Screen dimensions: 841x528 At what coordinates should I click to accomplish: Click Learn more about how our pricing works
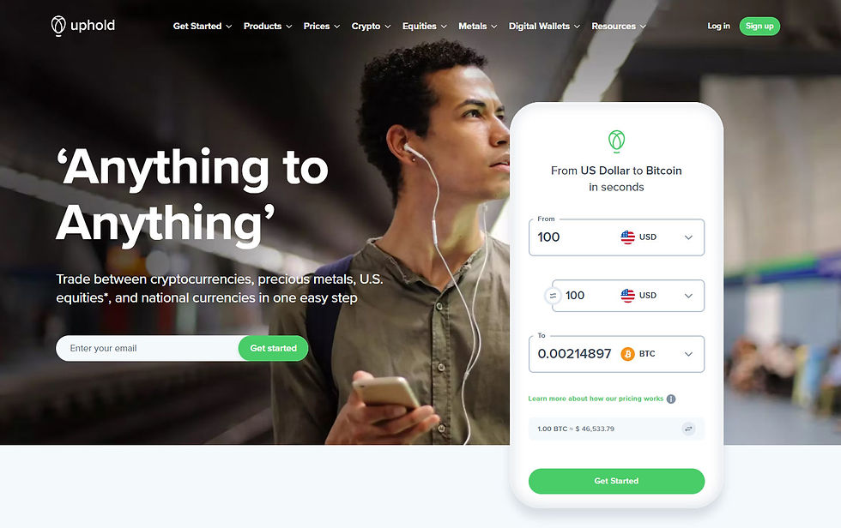[596, 399]
